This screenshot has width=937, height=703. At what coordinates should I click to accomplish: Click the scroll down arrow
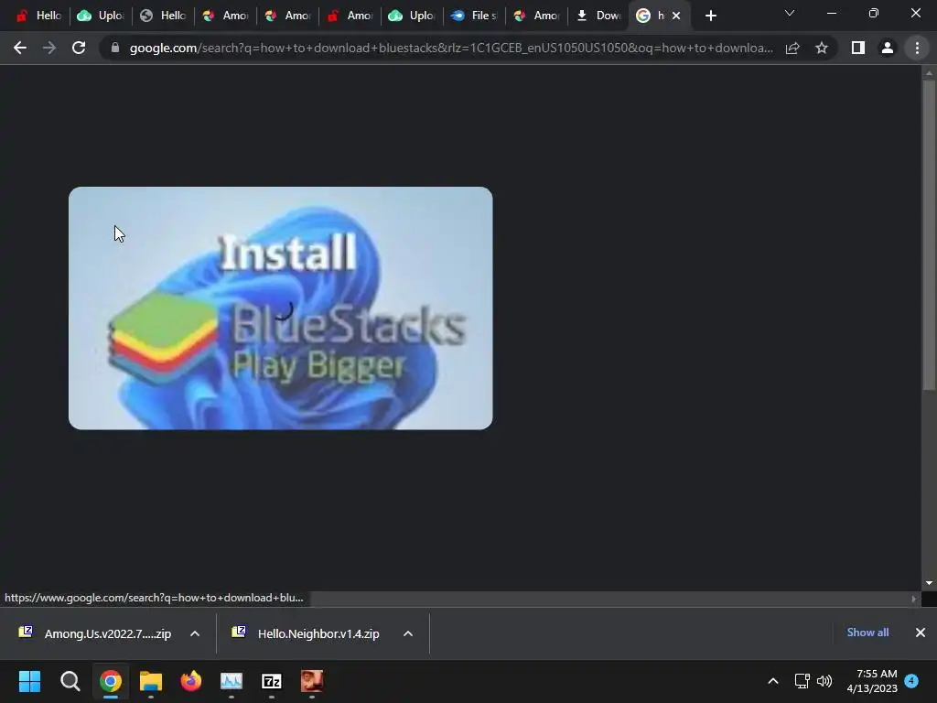click(x=929, y=583)
